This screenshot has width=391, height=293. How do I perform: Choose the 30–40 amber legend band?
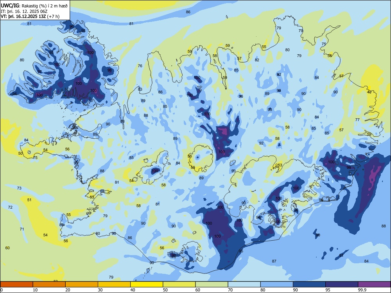pos(114,284)
